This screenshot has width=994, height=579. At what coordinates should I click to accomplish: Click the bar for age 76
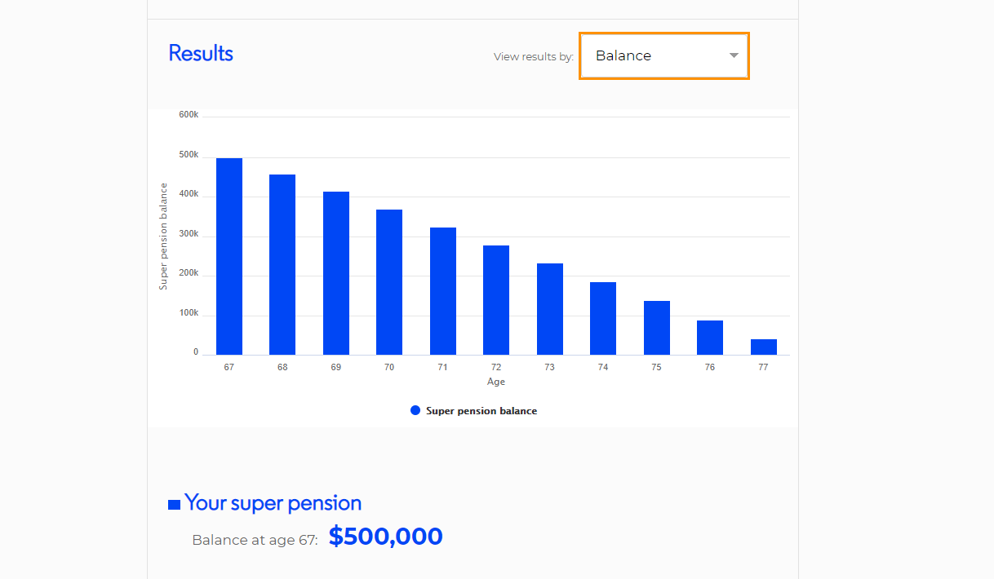click(710, 338)
